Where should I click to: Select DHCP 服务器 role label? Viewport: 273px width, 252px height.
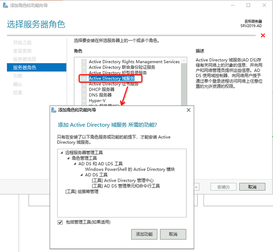[x=102, y=90]
